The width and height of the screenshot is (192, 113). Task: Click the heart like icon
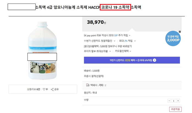pyautogui.click(x=44, y=89)
